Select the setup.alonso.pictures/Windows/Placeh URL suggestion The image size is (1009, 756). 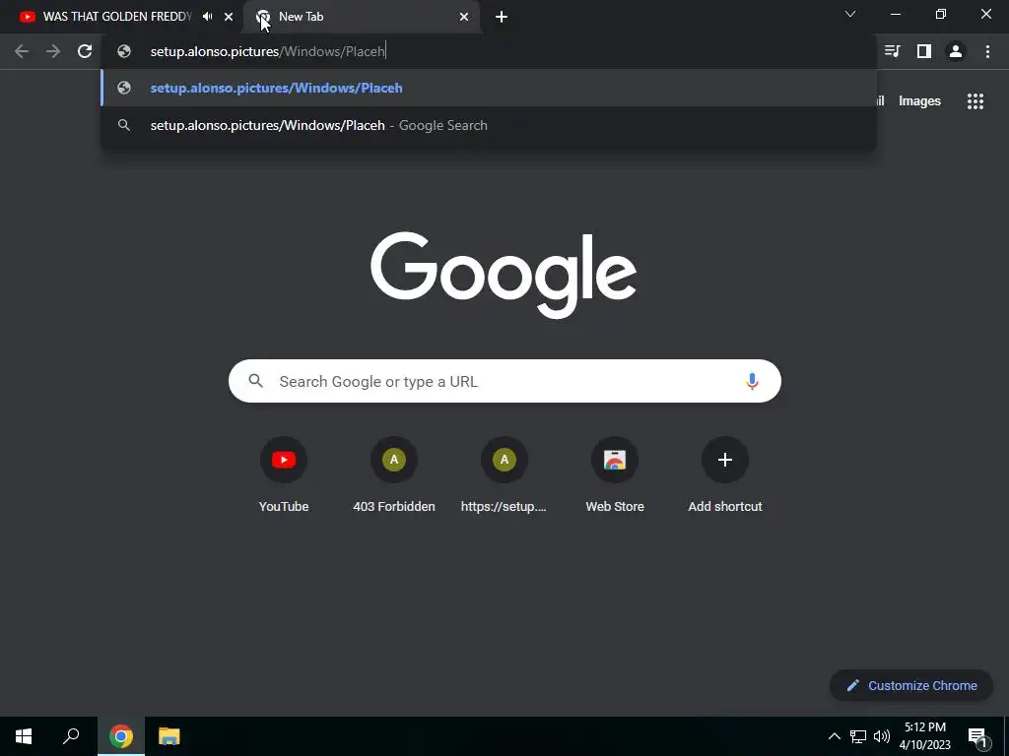489,88
